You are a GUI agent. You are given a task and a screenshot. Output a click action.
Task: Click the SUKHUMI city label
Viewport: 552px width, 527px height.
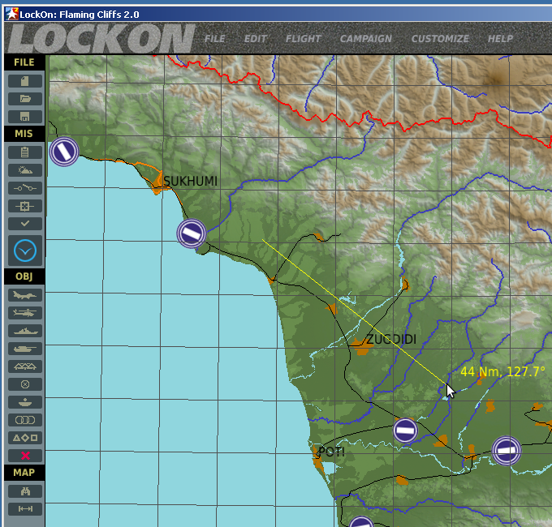(x=191, y=182)
